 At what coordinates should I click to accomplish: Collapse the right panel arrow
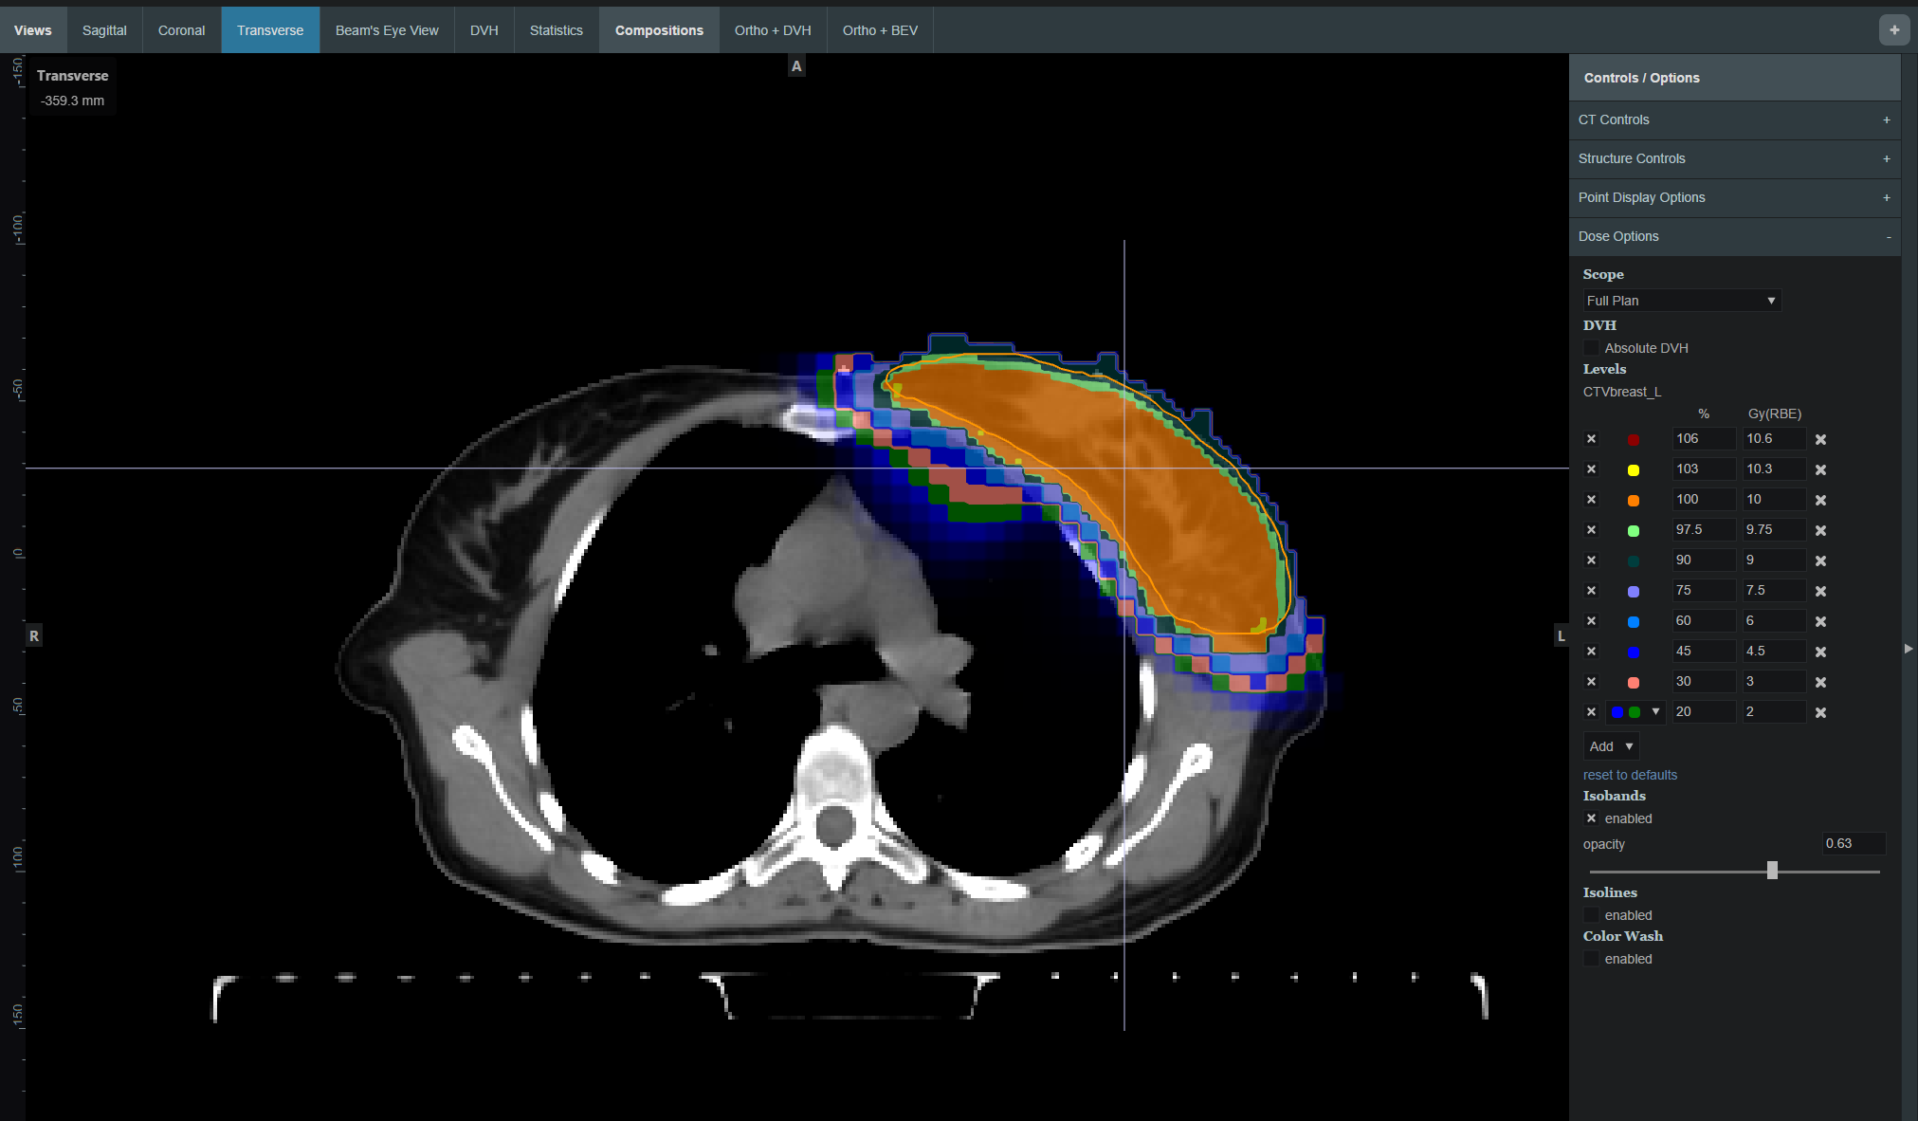click(x=1909, y=649)
